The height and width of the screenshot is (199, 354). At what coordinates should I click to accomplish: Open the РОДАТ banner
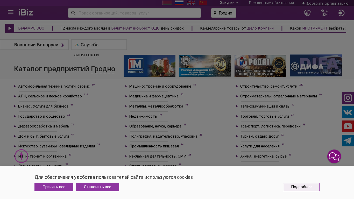pyautogui.click(x=260, y=66)
